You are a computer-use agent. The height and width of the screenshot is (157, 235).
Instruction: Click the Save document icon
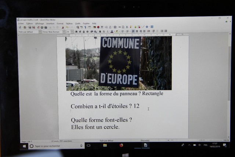coord(29,27)
